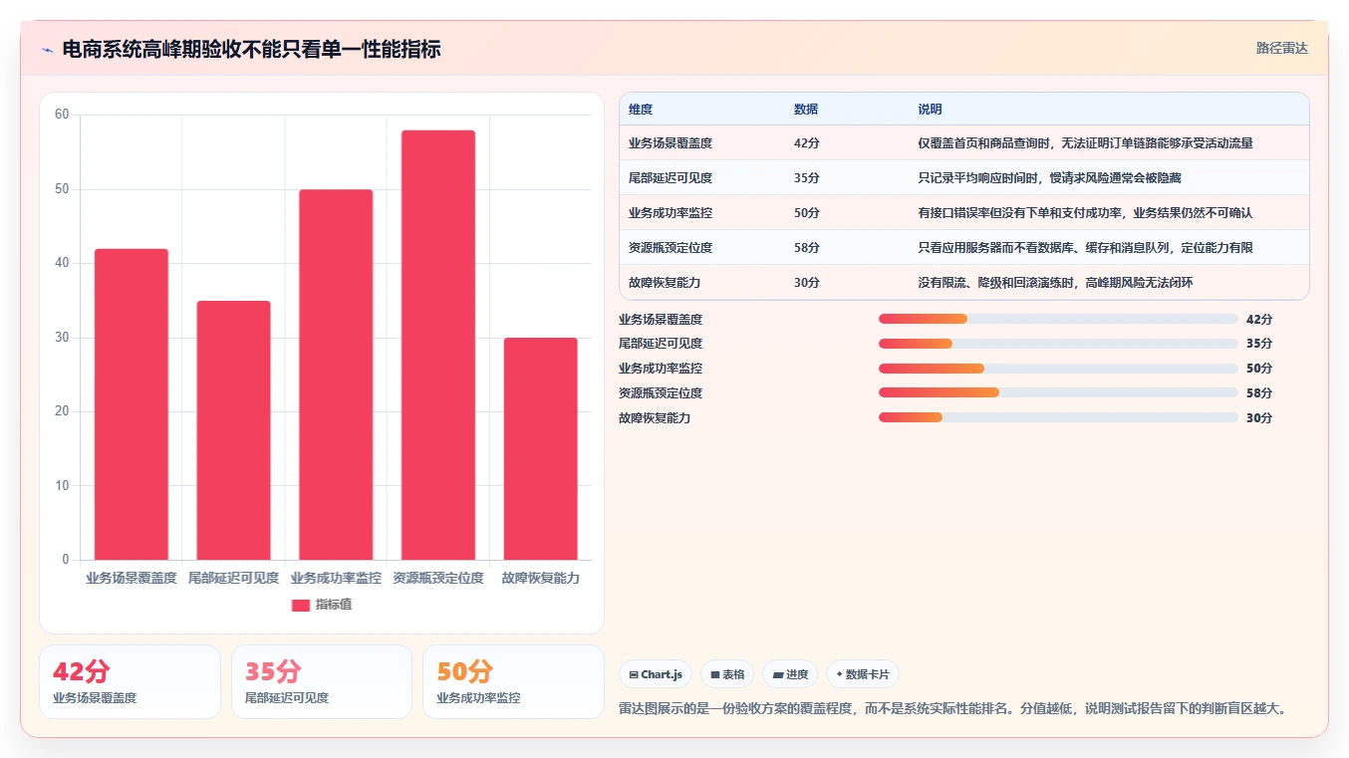1349x758 pixels.
Task: Click the 业务场景覆盖度 bar in chart
Action: [x=132, y=404]
